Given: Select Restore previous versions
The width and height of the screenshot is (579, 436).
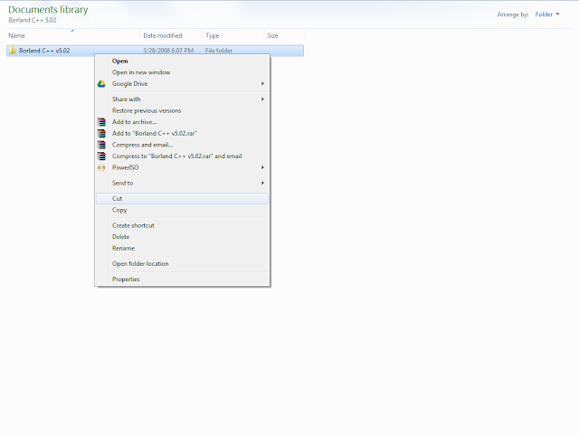Looking at the screenshot, I should [182, 110].
